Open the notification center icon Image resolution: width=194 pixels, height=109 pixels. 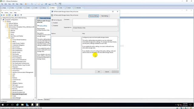pyautogui.click(x=190, y=105)
